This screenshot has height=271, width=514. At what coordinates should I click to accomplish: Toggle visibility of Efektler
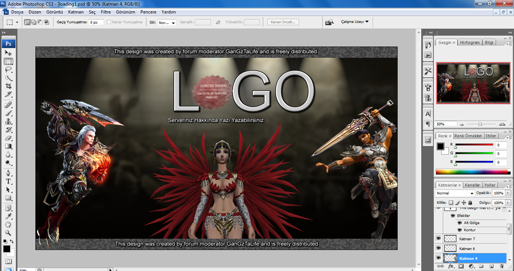(x=453, y=216)
